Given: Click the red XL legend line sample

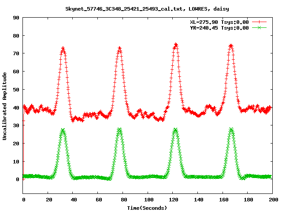Looking at the screenshot, I should coord(259,22).
